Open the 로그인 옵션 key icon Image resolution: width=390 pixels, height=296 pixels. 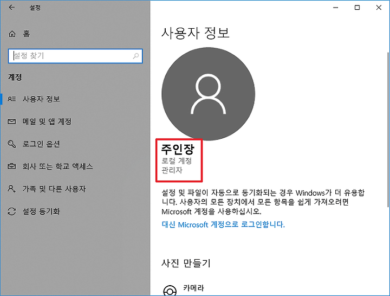[x=12, y=144]
